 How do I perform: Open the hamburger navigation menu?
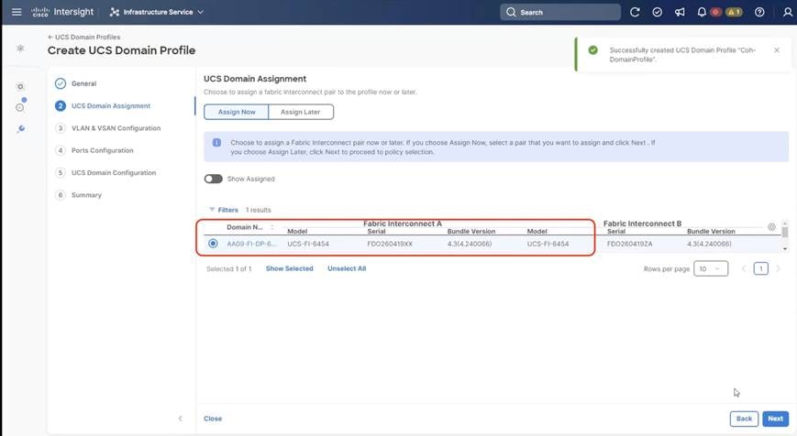pyautogui.click(x=17, y=12)
